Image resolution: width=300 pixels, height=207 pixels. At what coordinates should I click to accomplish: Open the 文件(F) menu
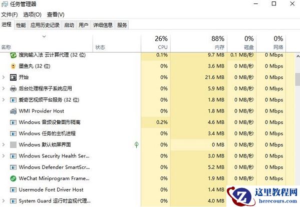[10, 14]
